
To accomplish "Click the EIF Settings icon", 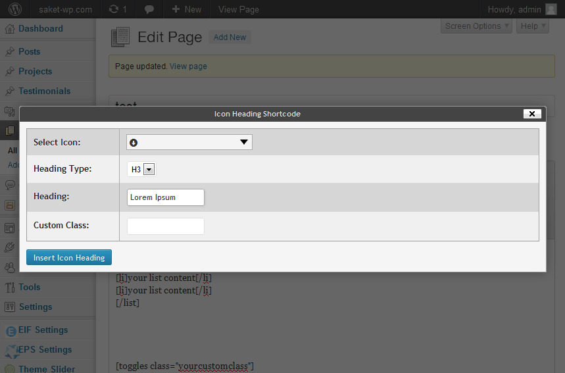I will (11, 331).
